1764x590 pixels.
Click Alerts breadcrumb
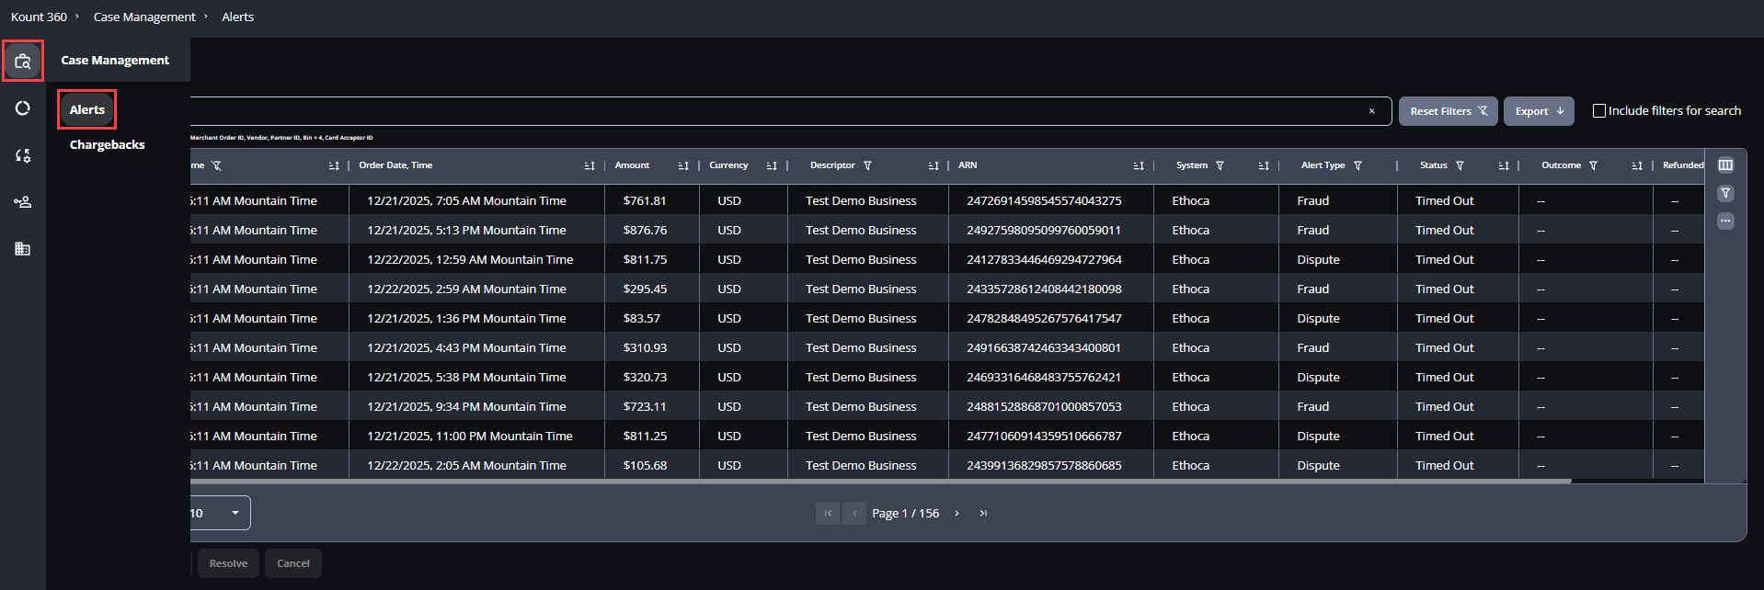point(237,17)
